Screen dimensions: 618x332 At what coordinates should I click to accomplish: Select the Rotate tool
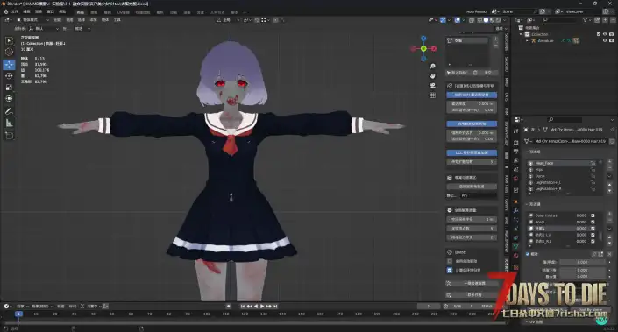(9, 75)
